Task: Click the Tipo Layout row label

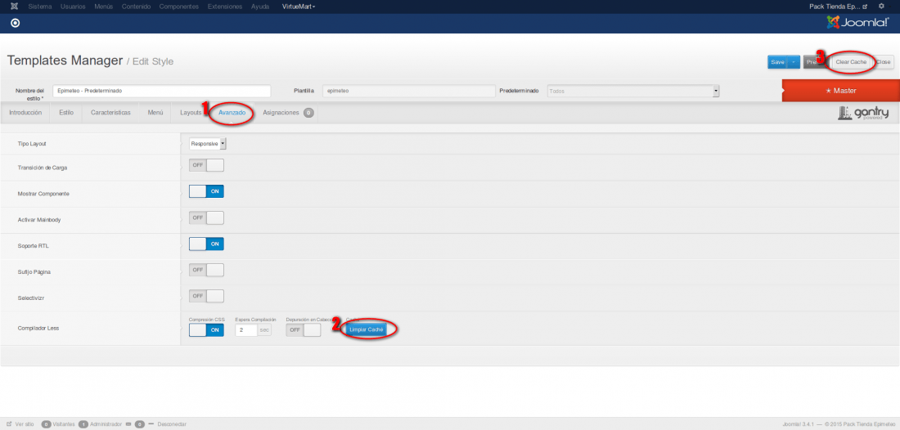Action: [32, 144]
